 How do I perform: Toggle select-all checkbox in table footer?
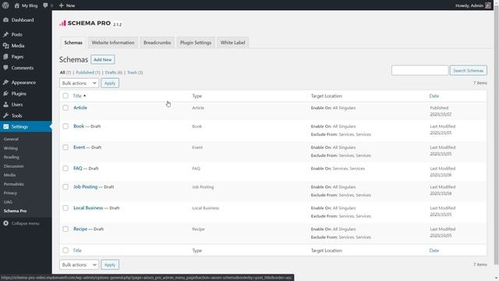pos(65,251)
